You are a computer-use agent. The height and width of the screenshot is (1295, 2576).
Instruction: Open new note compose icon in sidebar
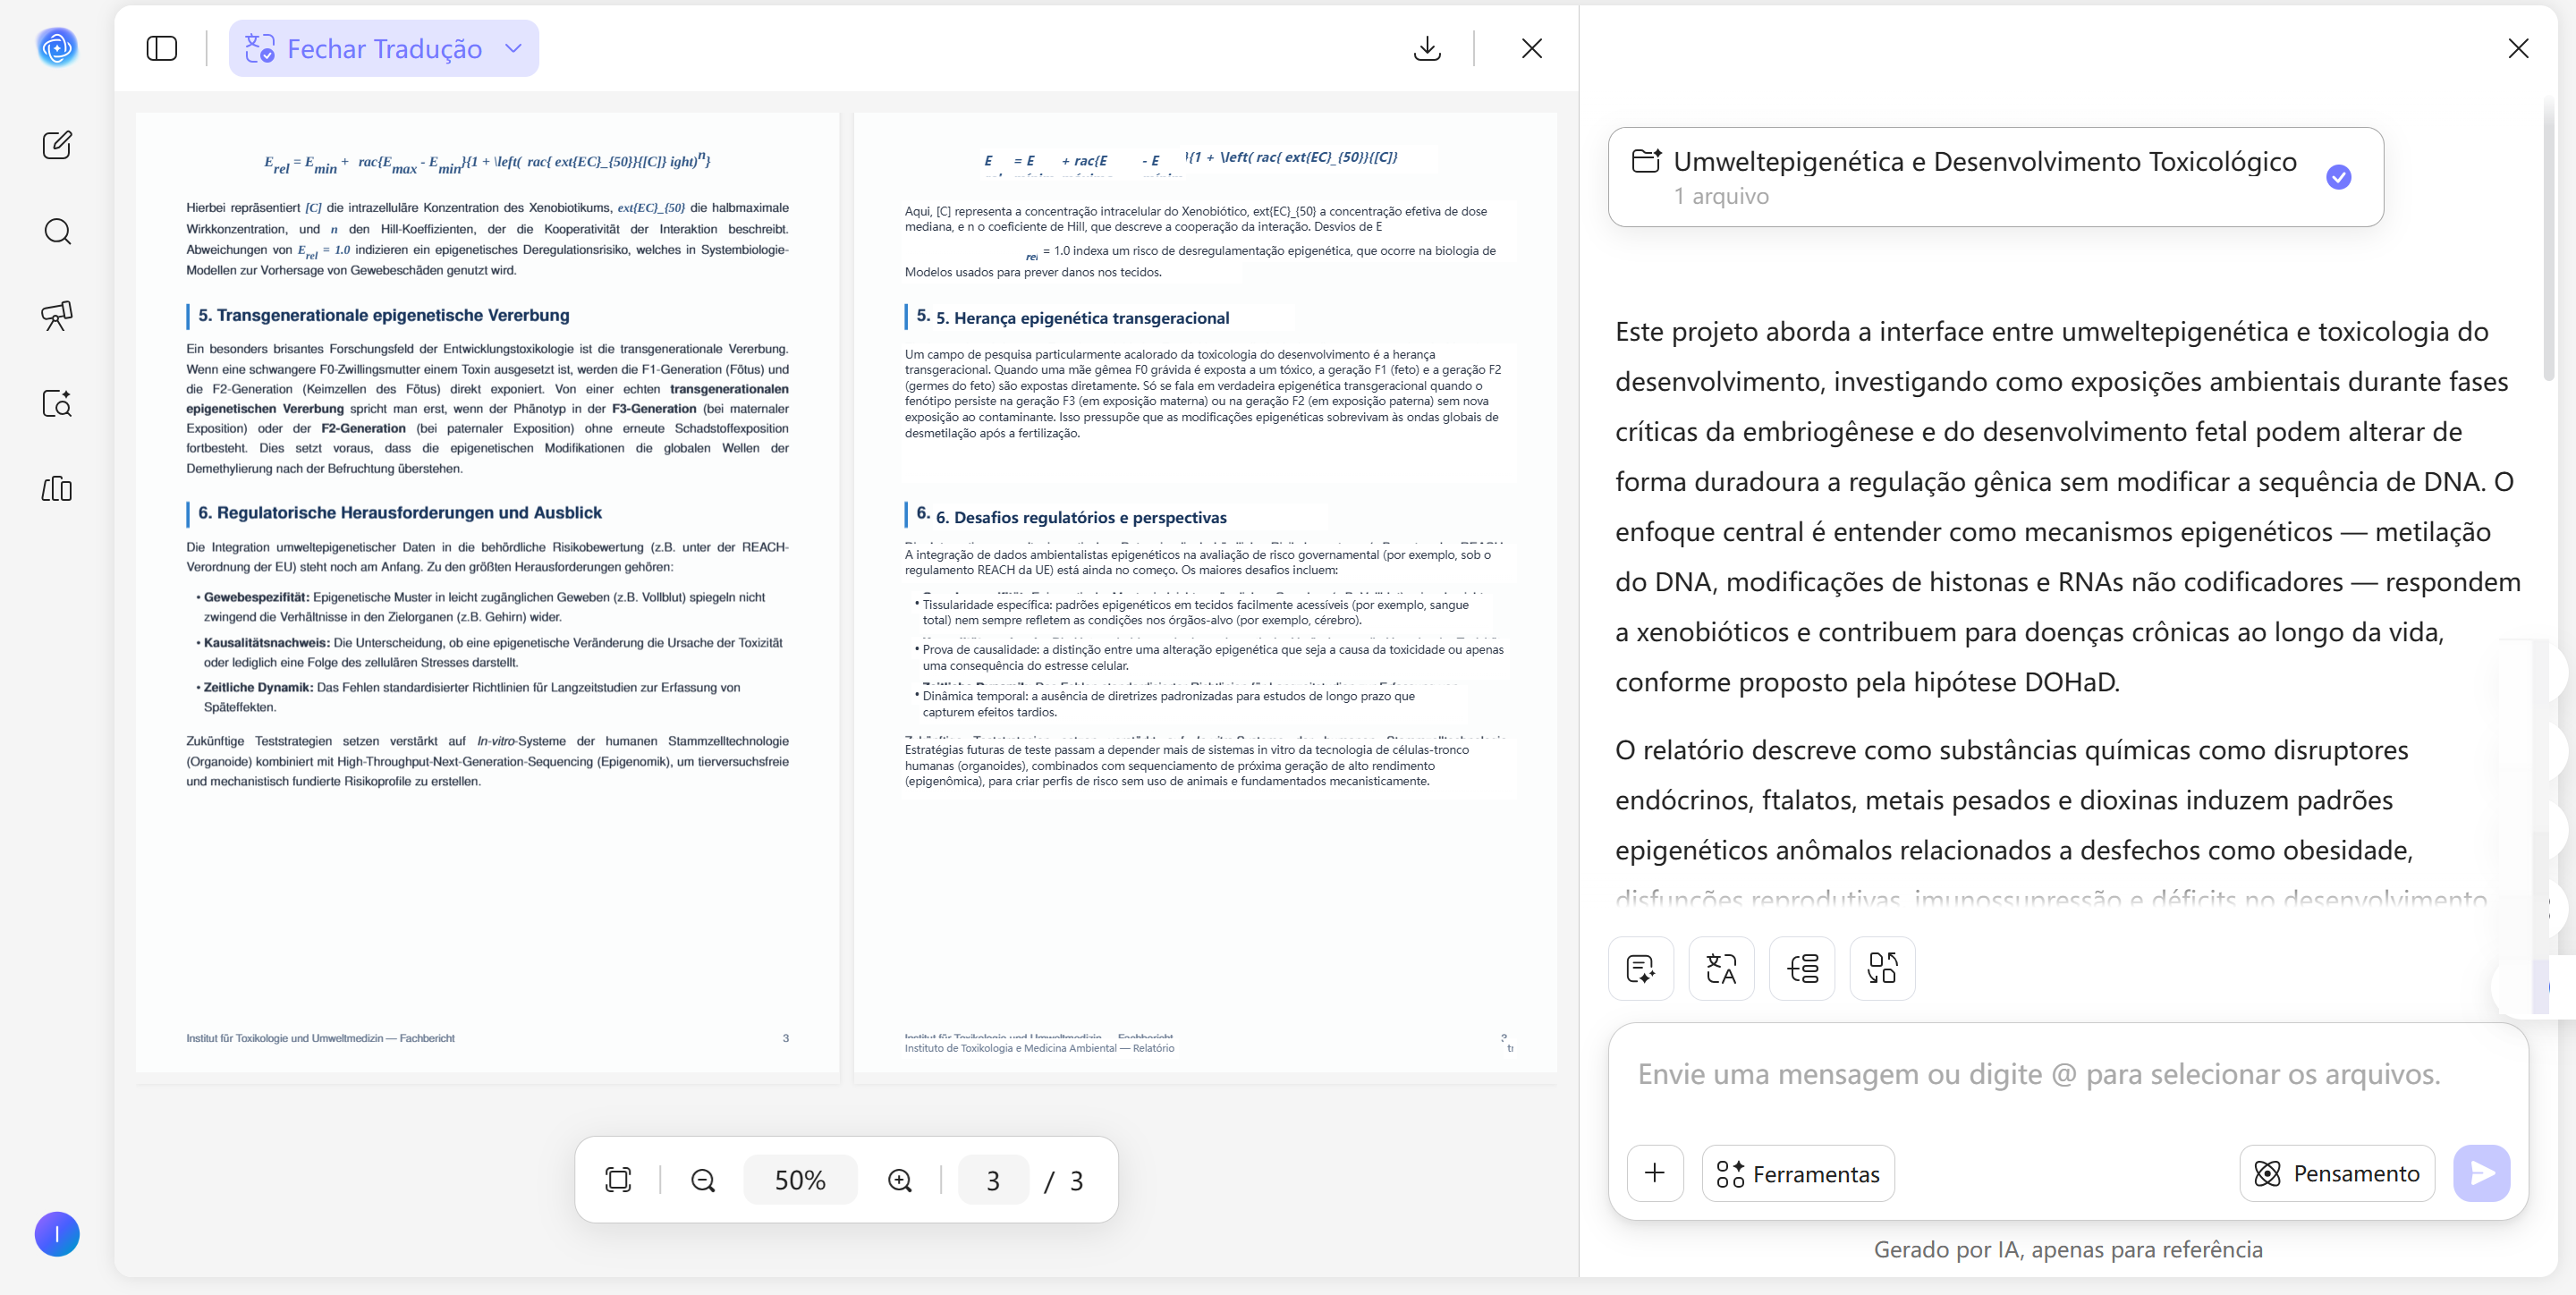(57, 144)
